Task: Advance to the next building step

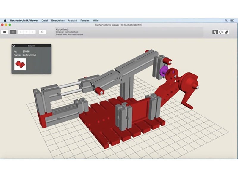Action: click(32, 32)
